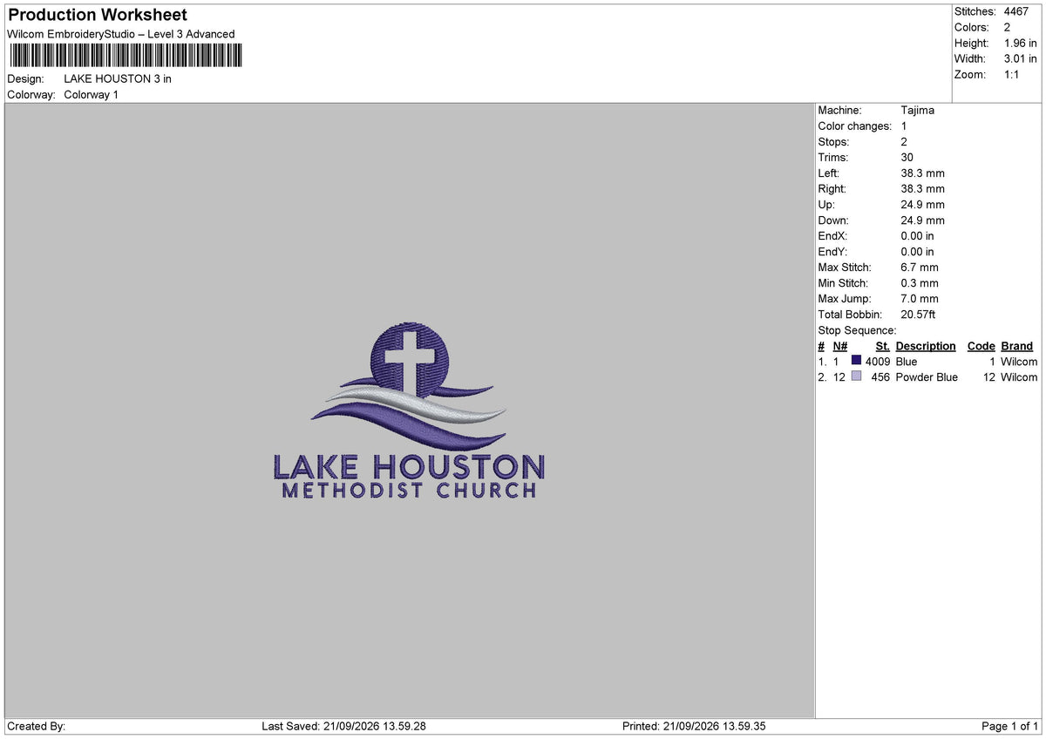This screenshot has height=739, width=1046.
Task: Click the Colors value '2'
Action: (x=1007, y=28)
